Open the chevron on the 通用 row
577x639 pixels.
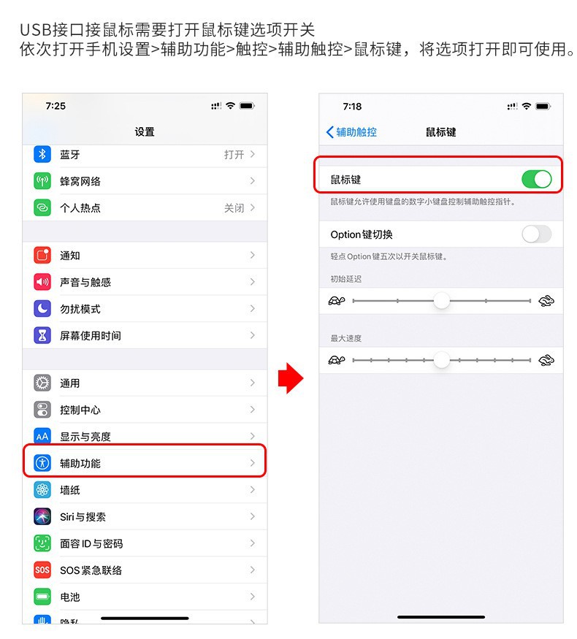[x=253, y=383]
